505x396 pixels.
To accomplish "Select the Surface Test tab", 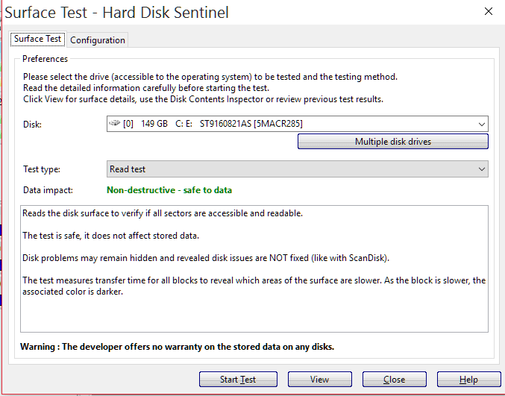I will click(x=38, y=39).
